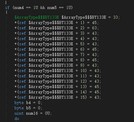Click the 'byte b4 = 0;' declaration
Screen dimensions: 134x122
pos(28,103)
